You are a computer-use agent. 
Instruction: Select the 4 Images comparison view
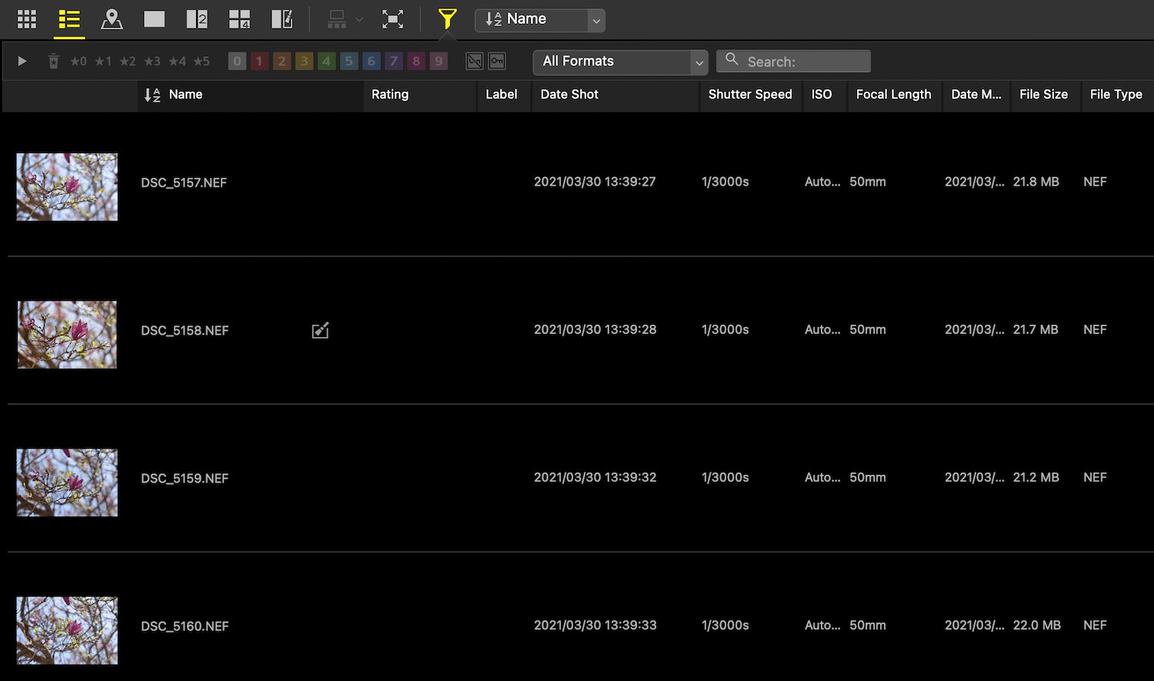point(239,19)
